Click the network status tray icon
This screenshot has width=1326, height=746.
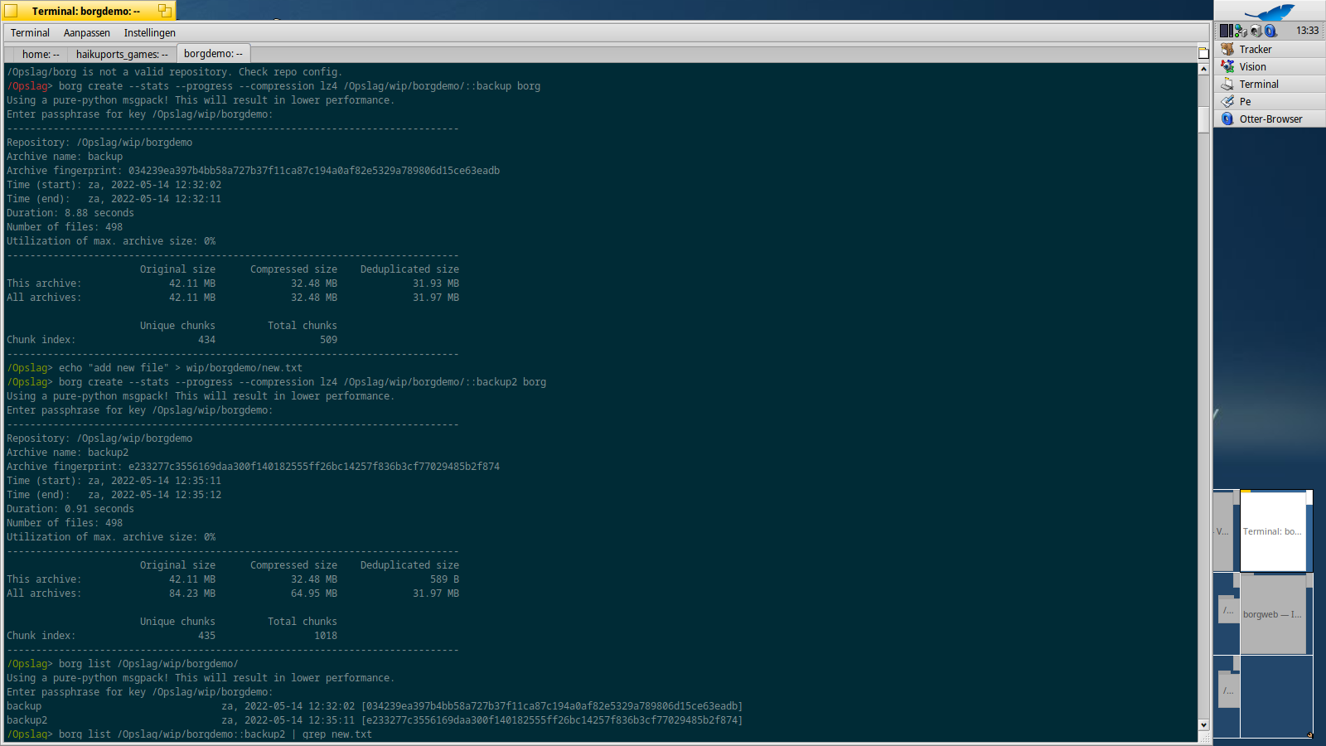pyautogui.click(x=1241, y=31)
